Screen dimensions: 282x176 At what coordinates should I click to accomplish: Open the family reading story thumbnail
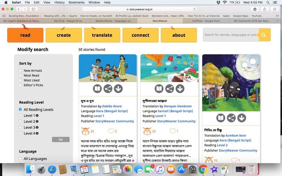(x=108, y=68)
